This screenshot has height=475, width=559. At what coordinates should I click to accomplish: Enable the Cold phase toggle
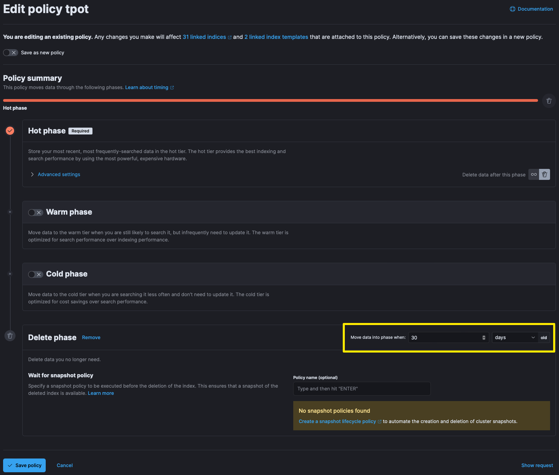pos(35,274)
